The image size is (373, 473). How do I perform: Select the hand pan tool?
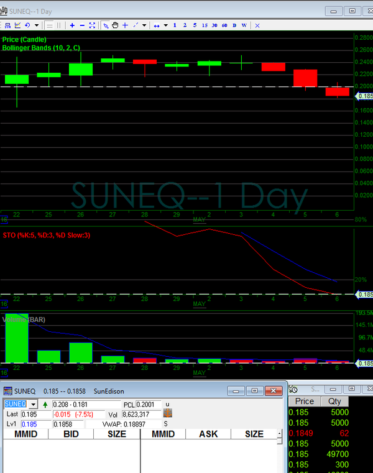pyautogui.click(x=116, y=25)
